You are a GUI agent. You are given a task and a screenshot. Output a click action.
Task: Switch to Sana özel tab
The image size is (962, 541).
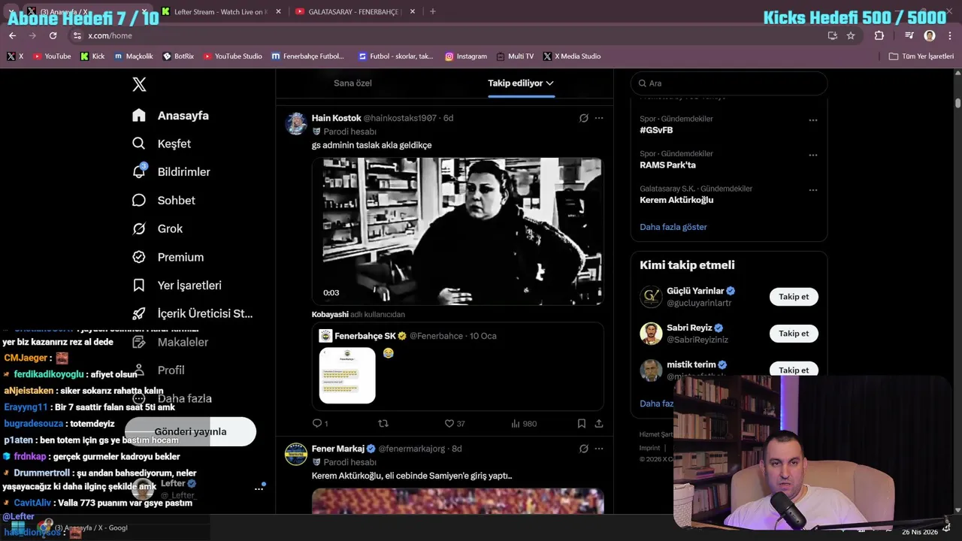point(352,83)
